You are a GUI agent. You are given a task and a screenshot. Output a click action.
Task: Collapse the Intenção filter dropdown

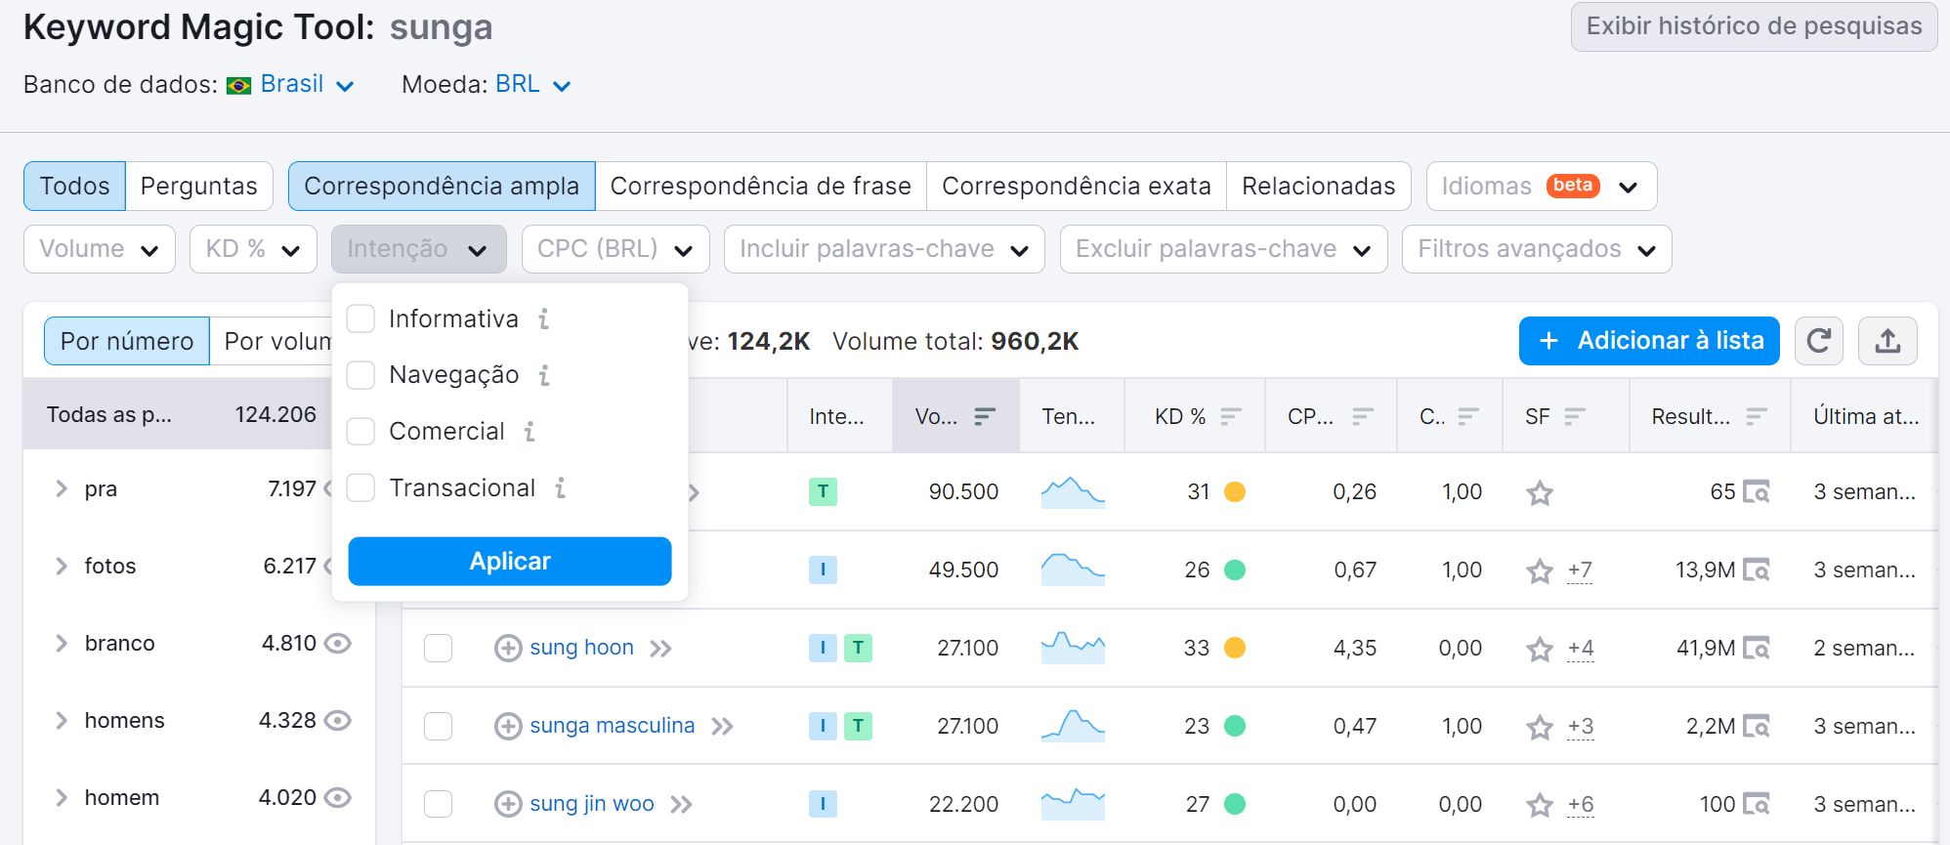click(x=418, y=249)
